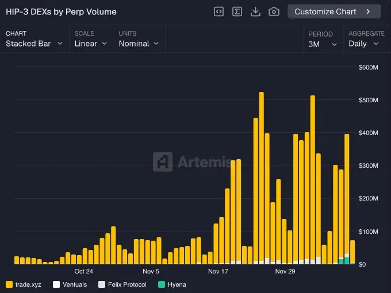Click the sigma aggregate icon
Viewport: 391px width, 293px height.
(237, 11)
